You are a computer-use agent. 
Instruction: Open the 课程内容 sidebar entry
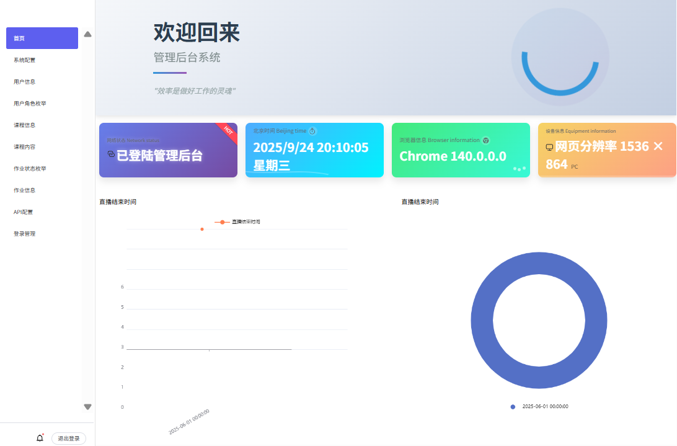25,147
